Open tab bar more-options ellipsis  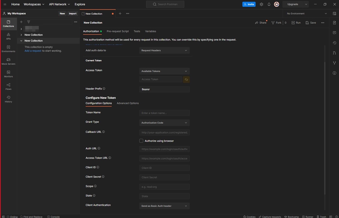pyautogui.click(x=128, y=14)
